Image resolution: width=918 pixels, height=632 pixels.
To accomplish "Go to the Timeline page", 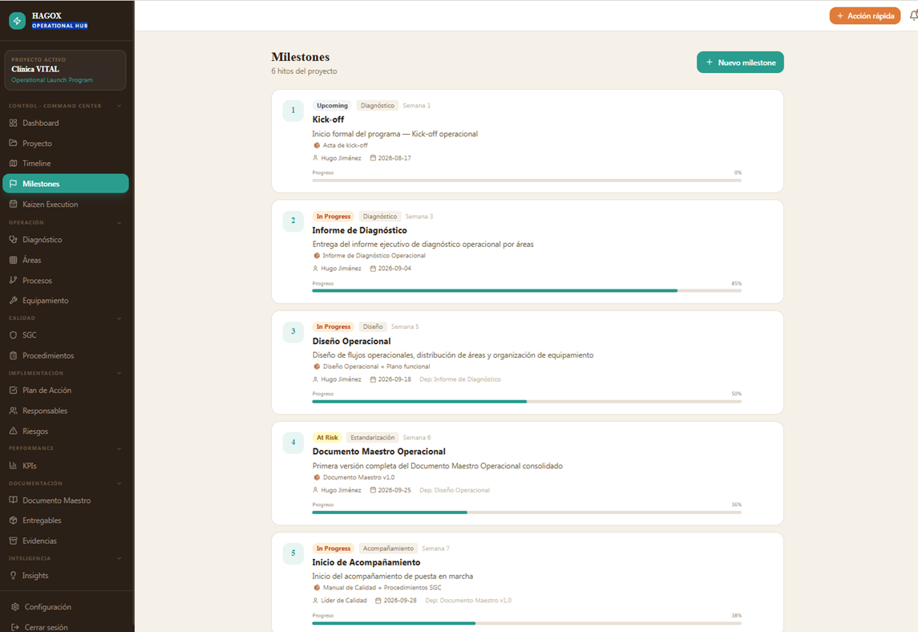I will click(x=66, y=164).
